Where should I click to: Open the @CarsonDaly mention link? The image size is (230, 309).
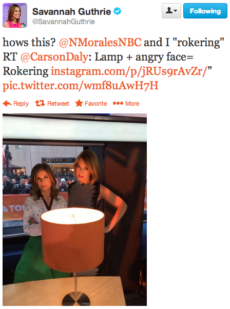pos(54,57)
